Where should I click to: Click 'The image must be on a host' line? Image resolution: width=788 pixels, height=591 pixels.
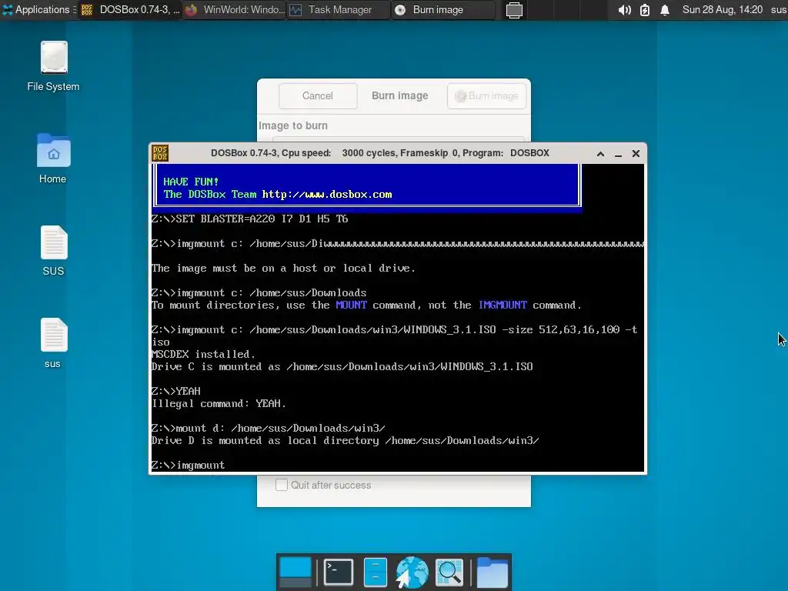pyautogui.click(x=283, y=269)
